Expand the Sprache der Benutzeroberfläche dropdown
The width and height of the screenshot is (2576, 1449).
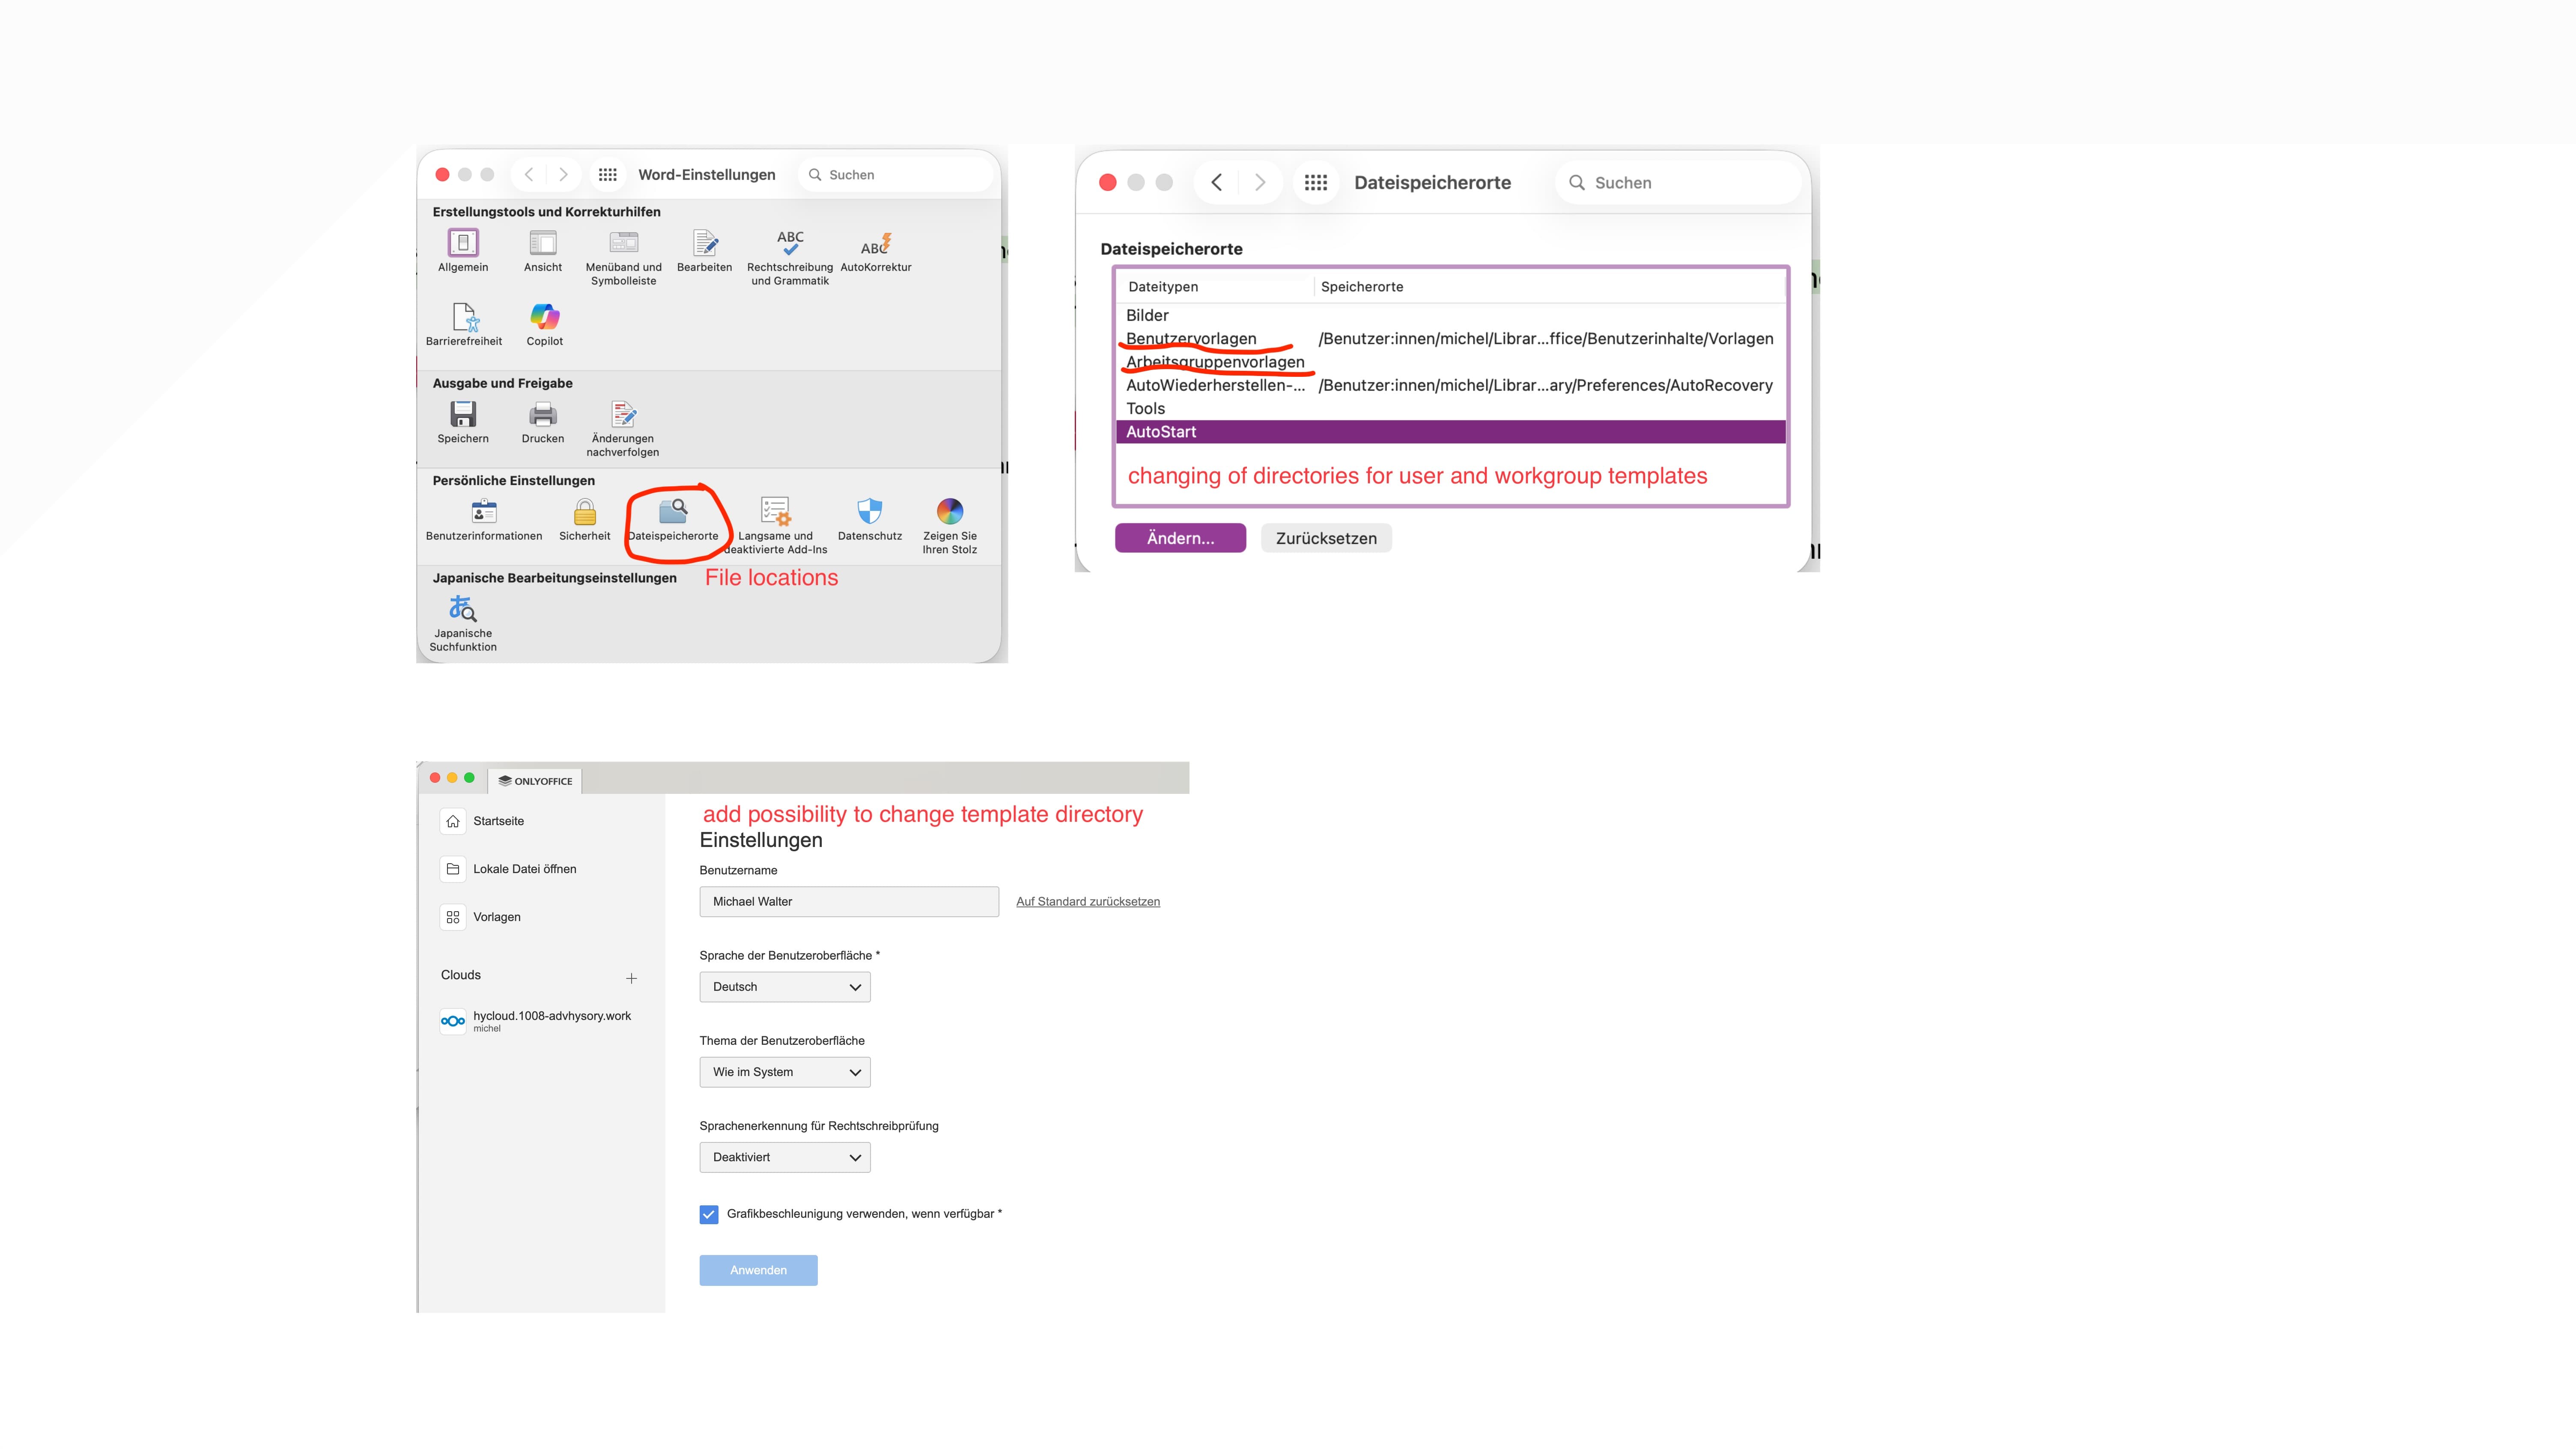coord(785,987)
